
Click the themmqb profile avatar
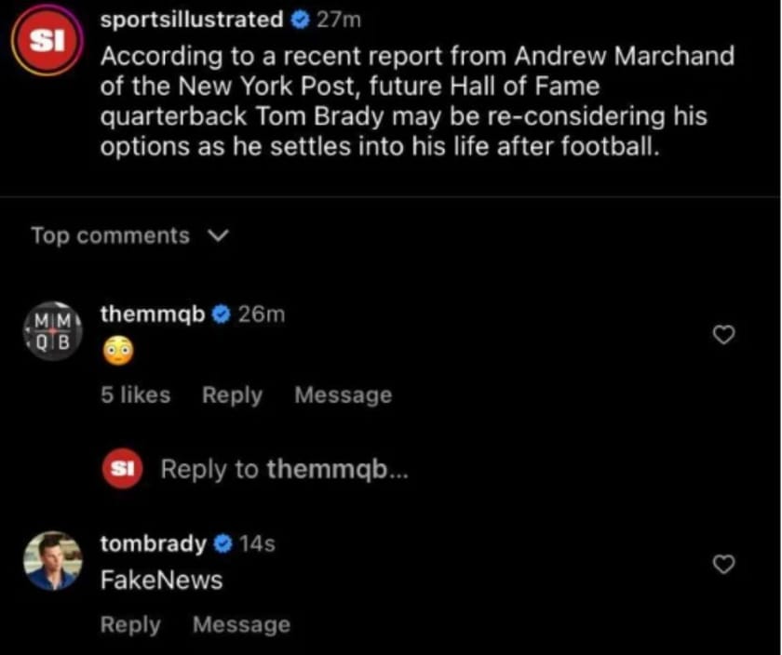click(53, 331)
